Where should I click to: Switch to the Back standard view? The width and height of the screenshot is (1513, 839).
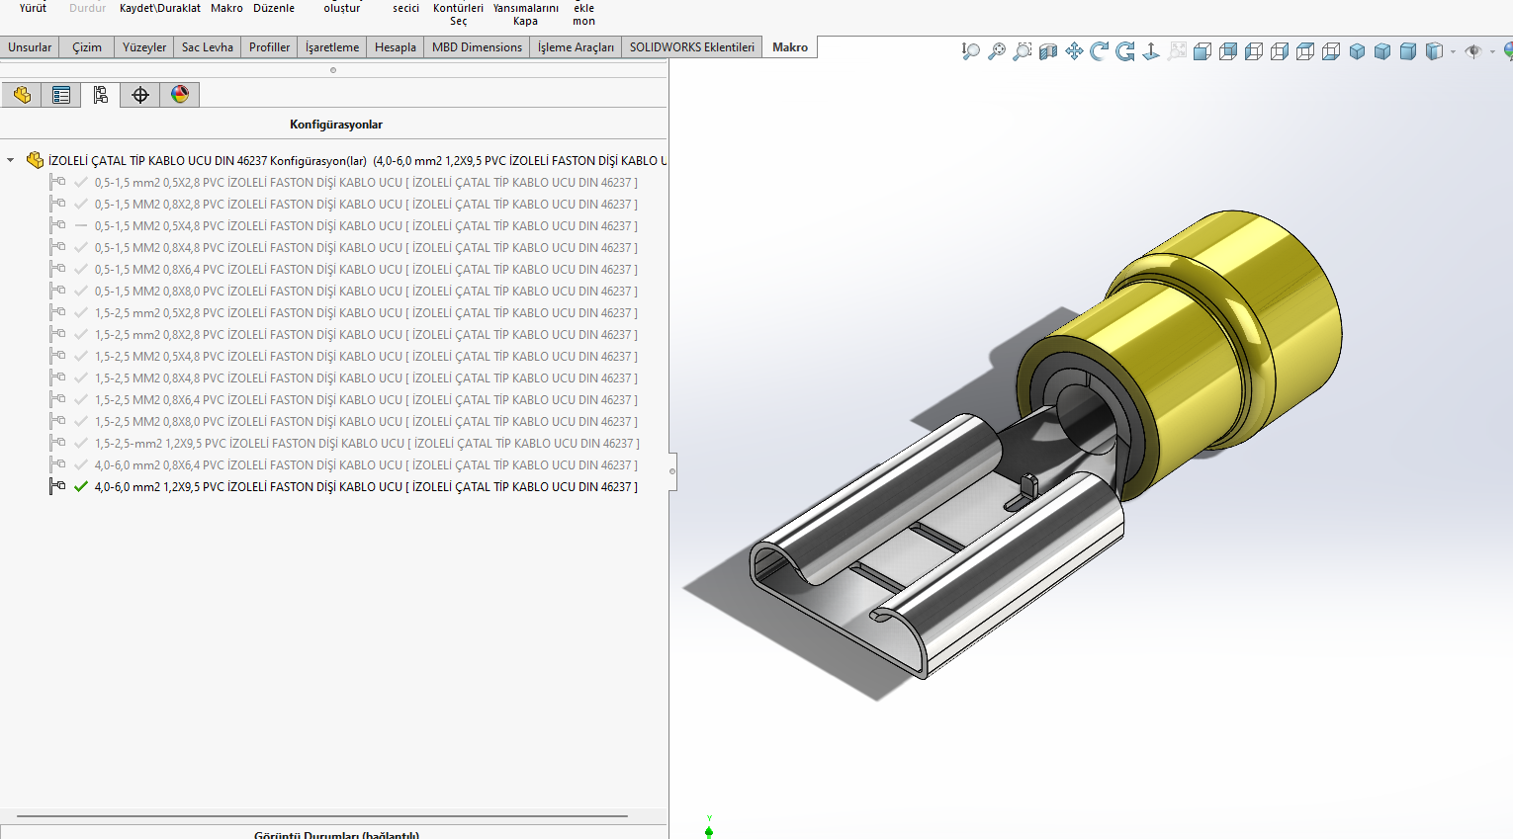tap(1228, 51)
